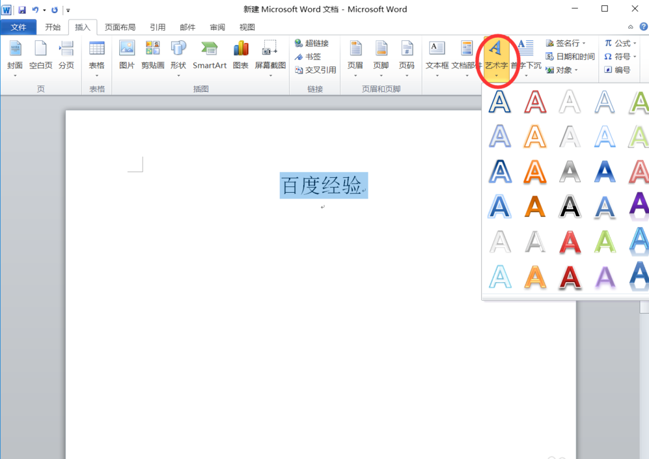
Task: Switch to the Home (开始) tab
Action: point(53,27)
